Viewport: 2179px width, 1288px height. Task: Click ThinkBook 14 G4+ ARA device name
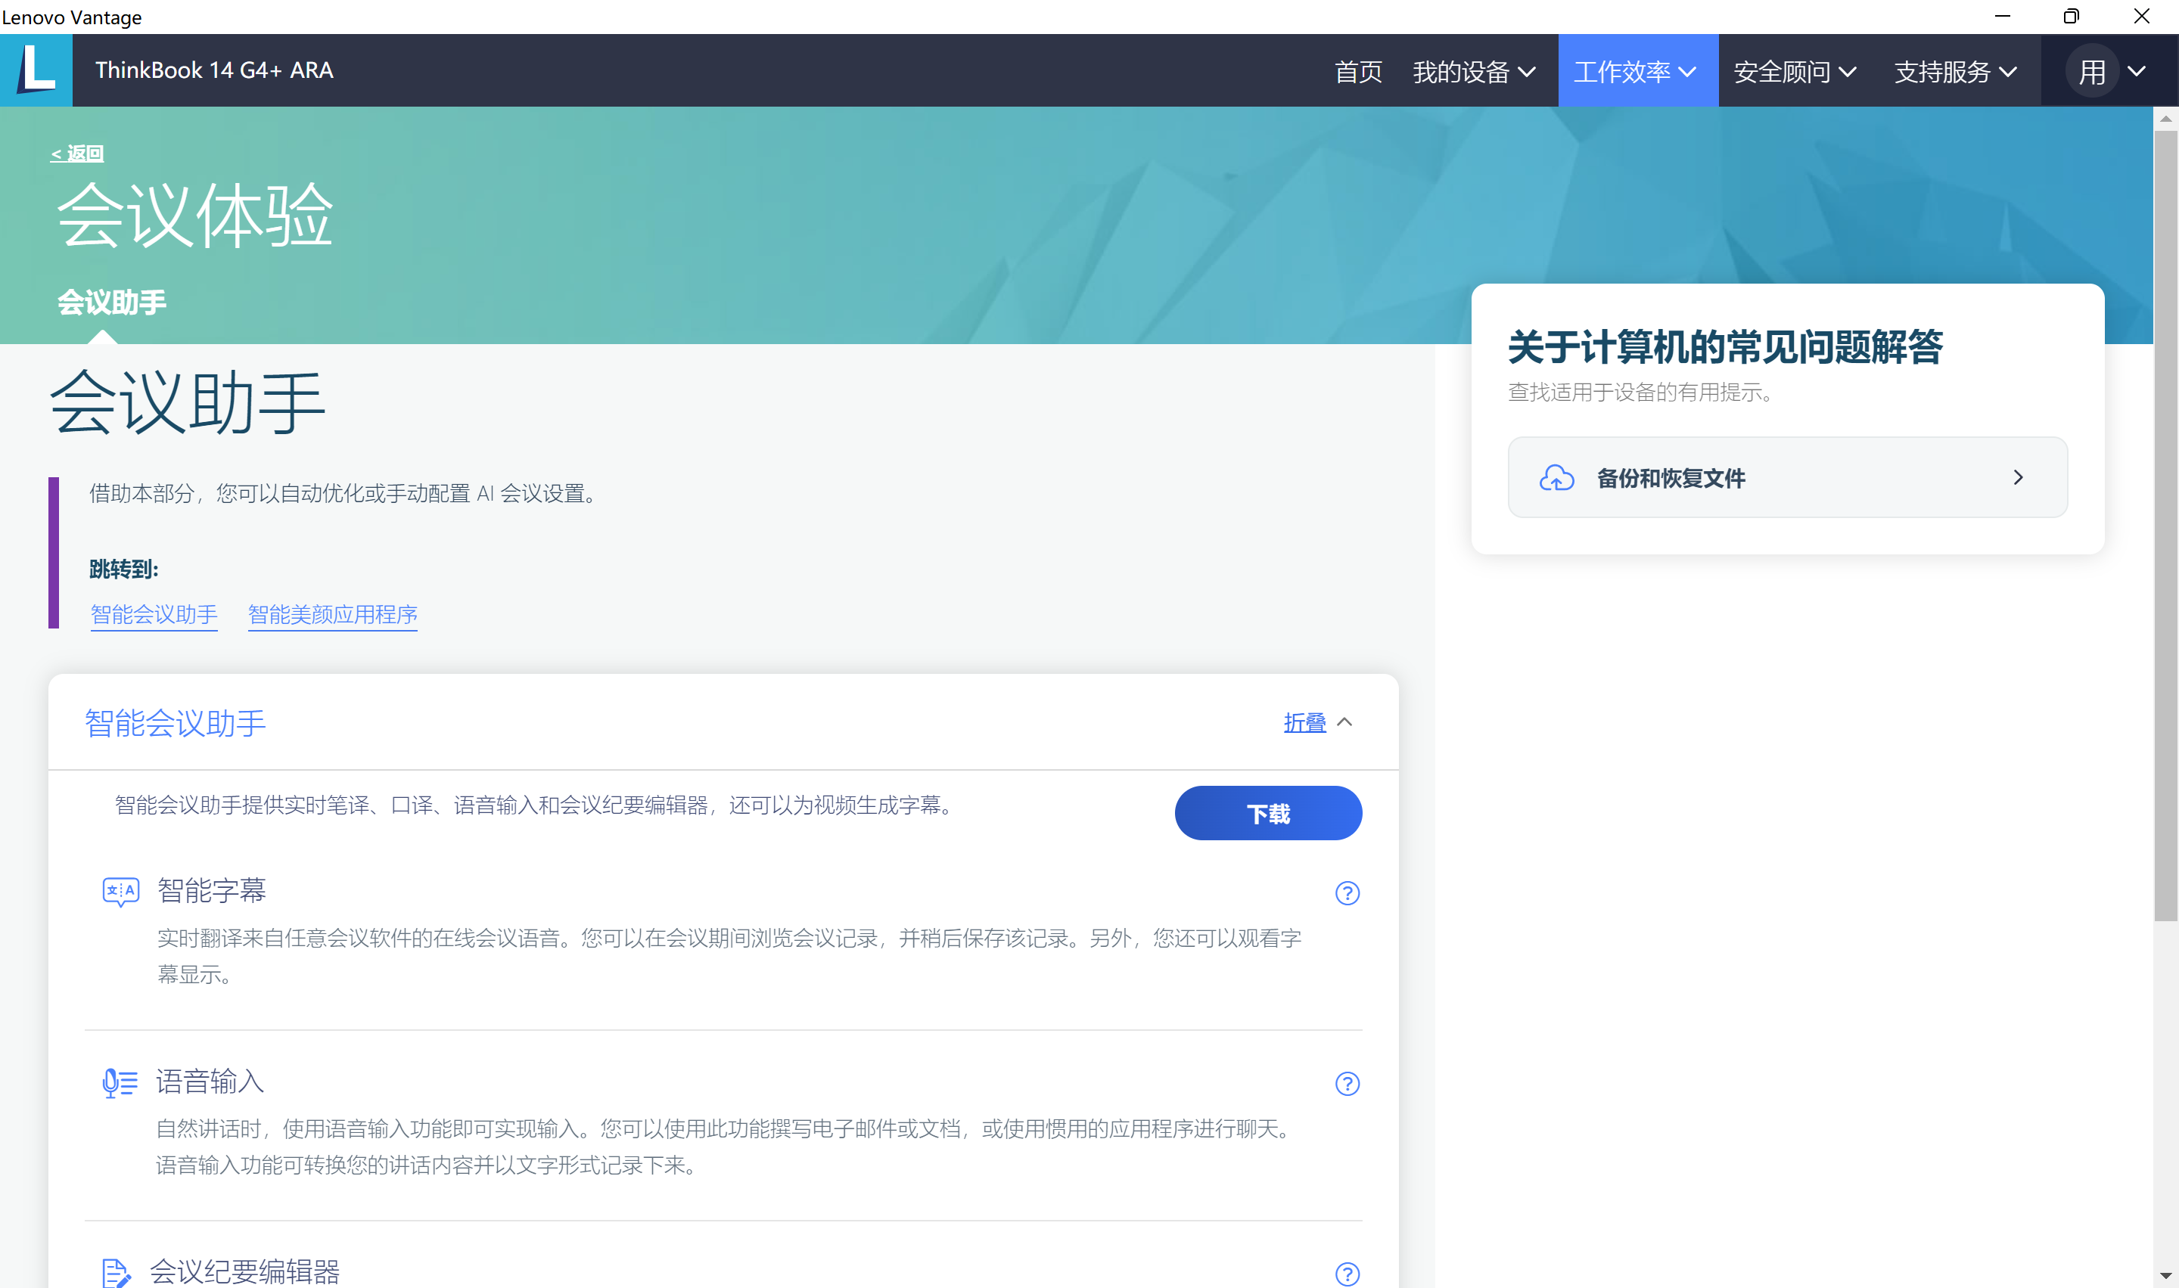click(x=214, y=70)
